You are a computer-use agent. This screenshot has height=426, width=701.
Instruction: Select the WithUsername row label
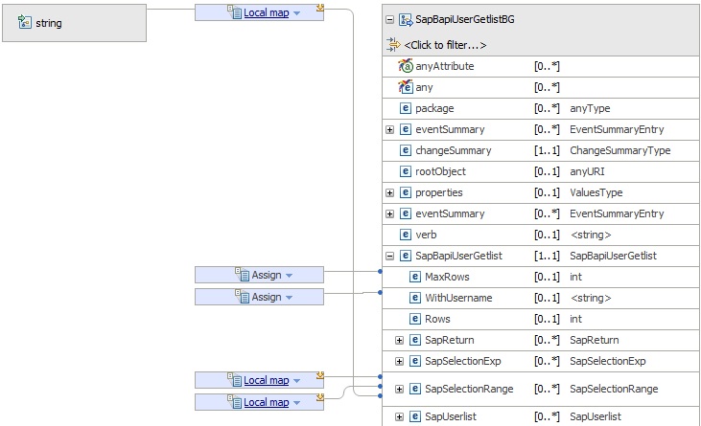[458, 298]
